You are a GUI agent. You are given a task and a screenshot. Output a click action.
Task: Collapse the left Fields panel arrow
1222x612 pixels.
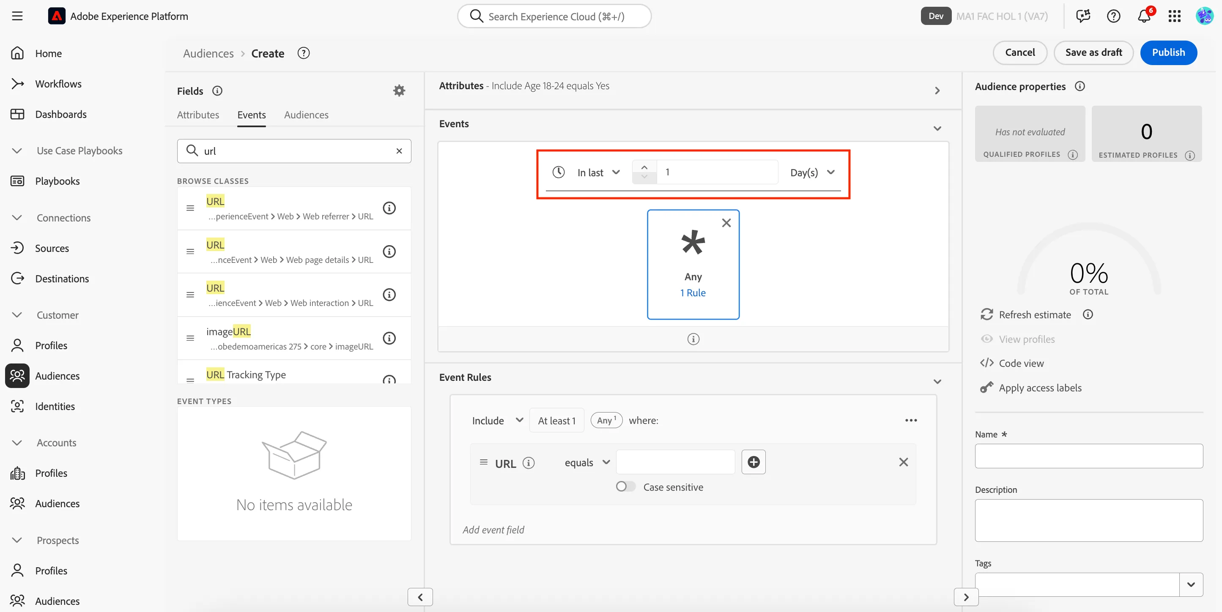pos(420,597)
